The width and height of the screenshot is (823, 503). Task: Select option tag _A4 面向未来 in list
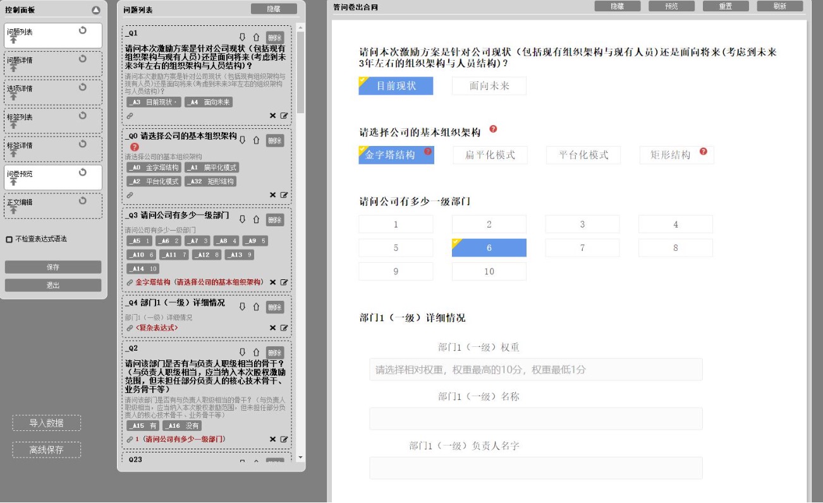209,102
